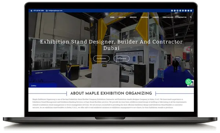Click the Exhibition Stand Designer headline
The image size is (220, 133).
[x=111, y=45]
